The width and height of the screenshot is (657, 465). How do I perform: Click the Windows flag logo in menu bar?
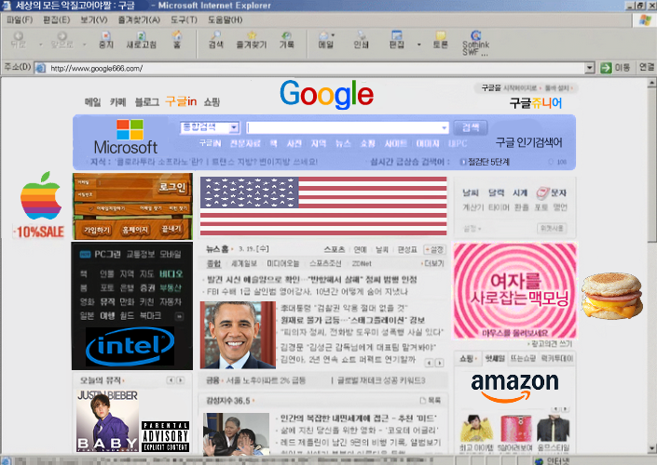[646, 20]
